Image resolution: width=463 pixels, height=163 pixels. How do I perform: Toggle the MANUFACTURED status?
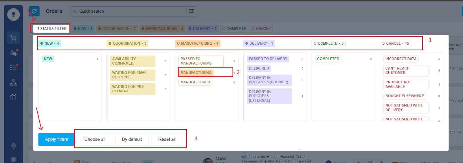195,82
